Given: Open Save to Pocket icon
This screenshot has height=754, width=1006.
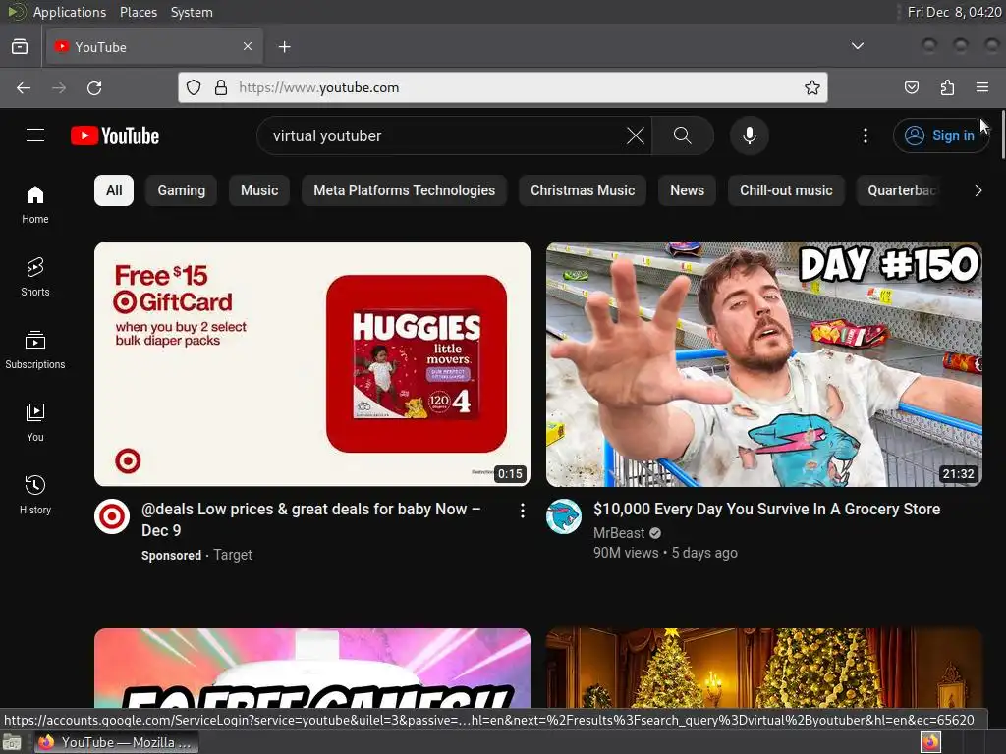Looking at the screenshot, I should (911, 87).
